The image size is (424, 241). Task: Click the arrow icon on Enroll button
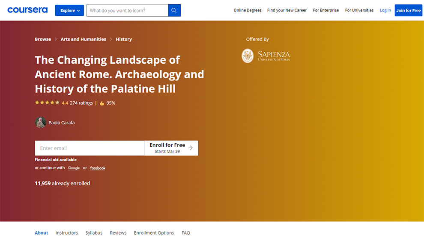pyautogui.click(x=191, y=148)
